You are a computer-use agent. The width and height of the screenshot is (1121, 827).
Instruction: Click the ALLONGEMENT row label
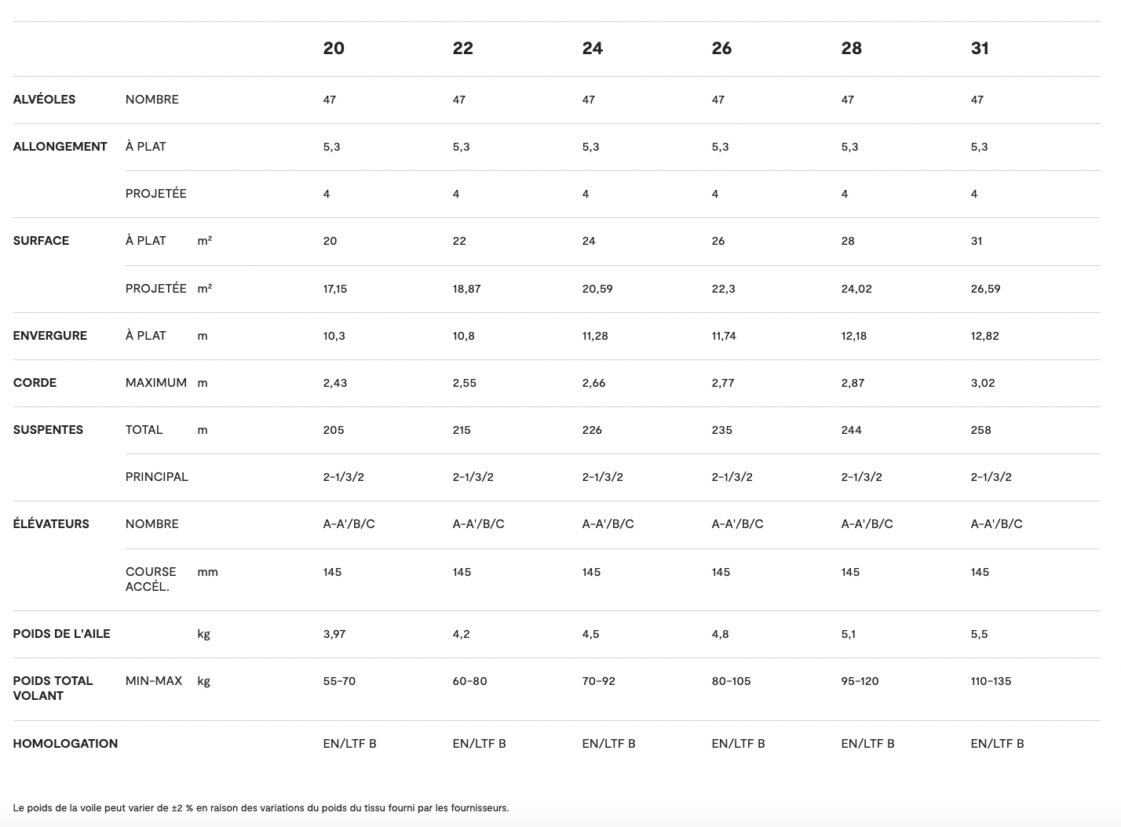(x=60, y=147)
